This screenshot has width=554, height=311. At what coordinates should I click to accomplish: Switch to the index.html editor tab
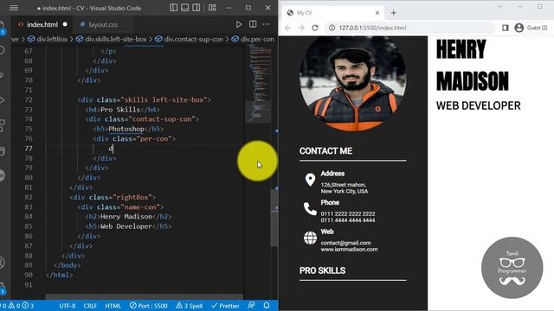point(42,24)
